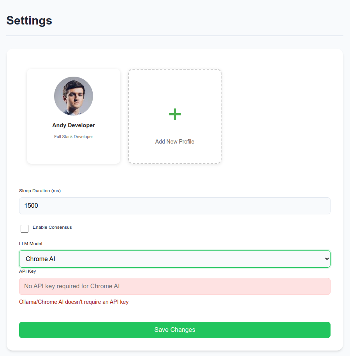This screenshot has height=356, width=350.
Task: Click the Full Stack Developer subtitle
Action: [x=74, y=137]
